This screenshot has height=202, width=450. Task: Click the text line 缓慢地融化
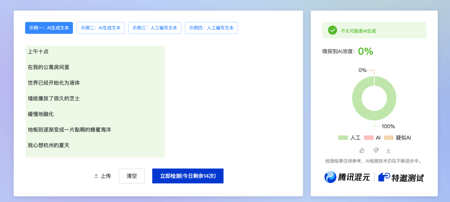41,114
